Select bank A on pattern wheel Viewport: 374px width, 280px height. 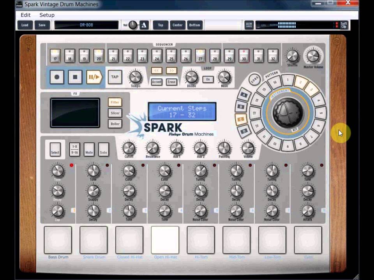click(244, 95)
